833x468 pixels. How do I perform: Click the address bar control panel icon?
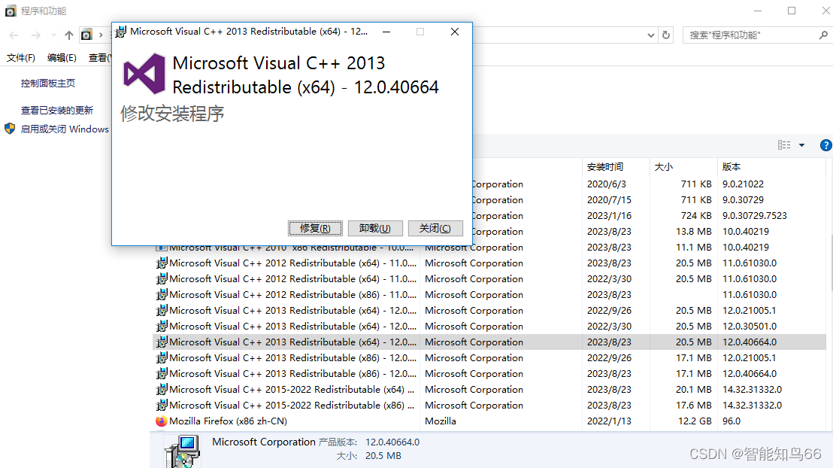[86, 35]
